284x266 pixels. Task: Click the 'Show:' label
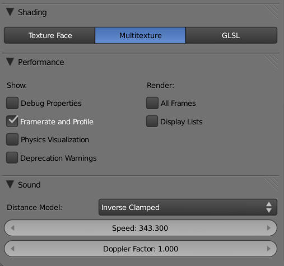[x=17, y=85]
